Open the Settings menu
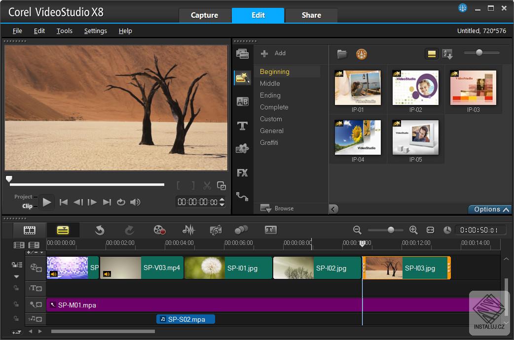 click(x=95, y=31)
